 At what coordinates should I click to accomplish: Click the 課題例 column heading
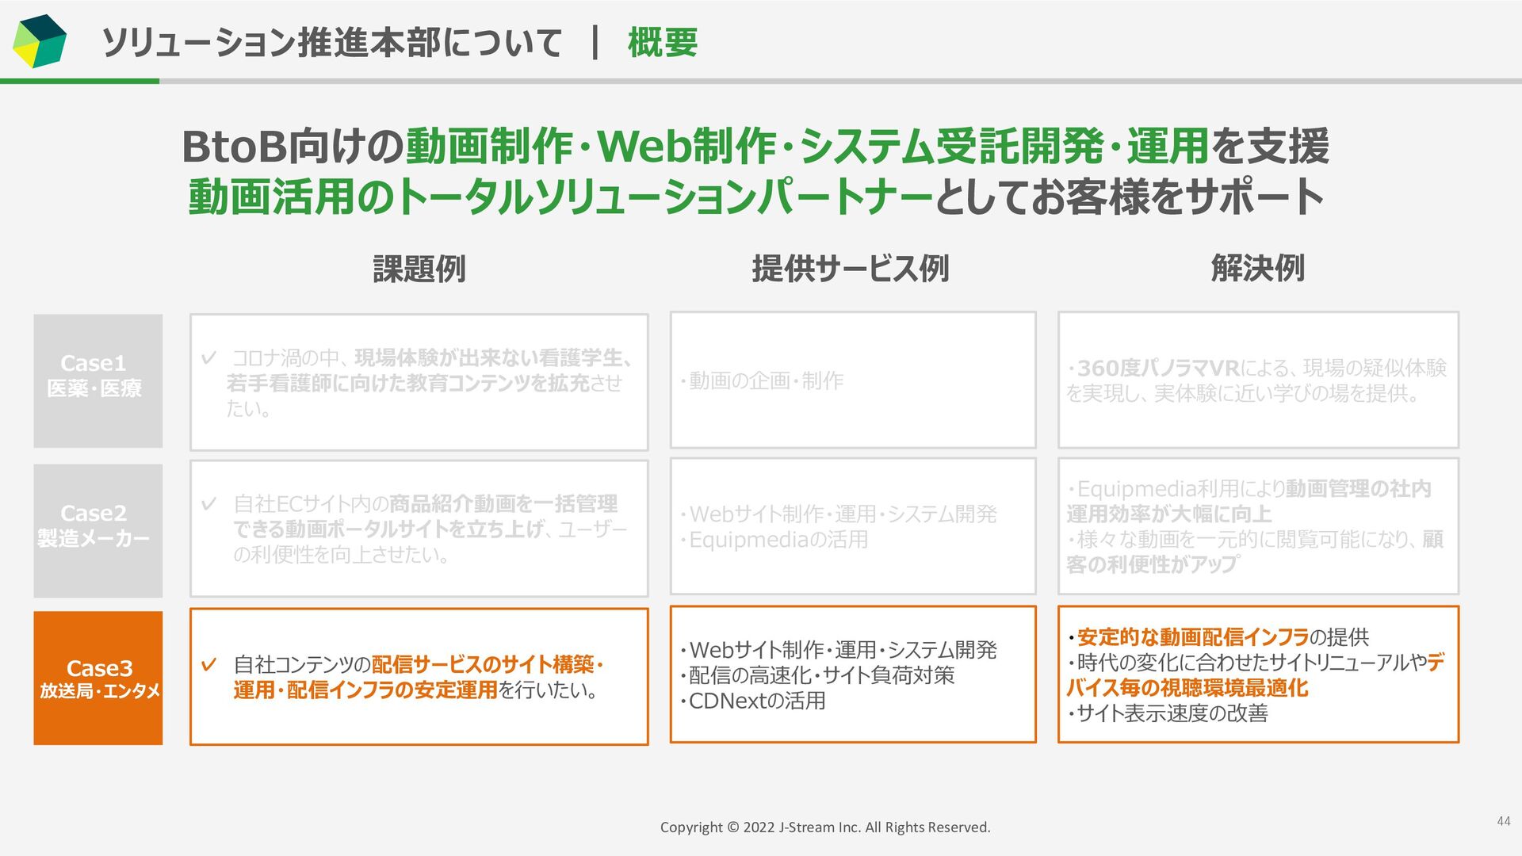419,269
